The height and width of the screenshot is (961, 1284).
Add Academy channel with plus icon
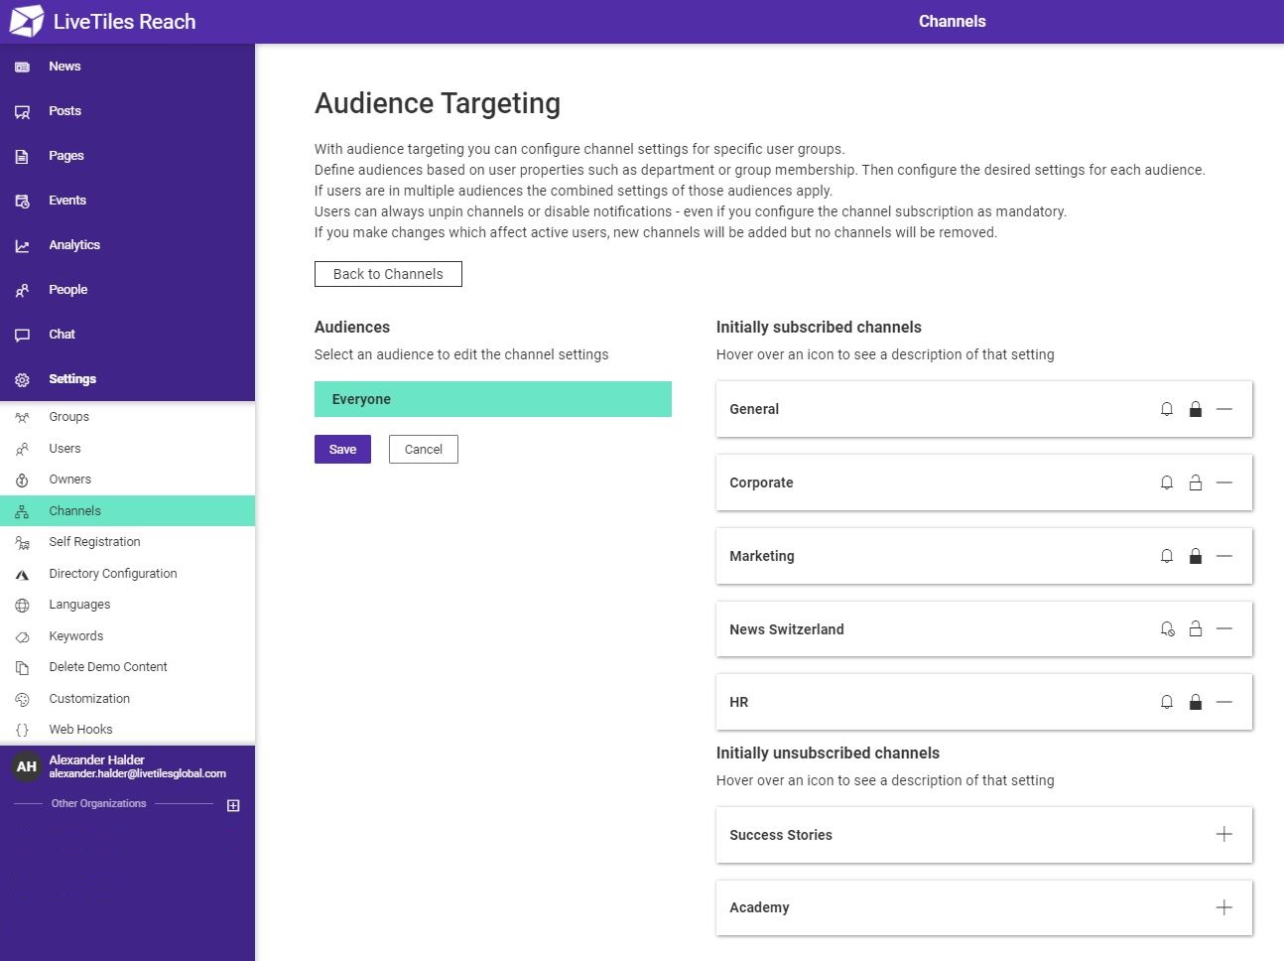1224,907
